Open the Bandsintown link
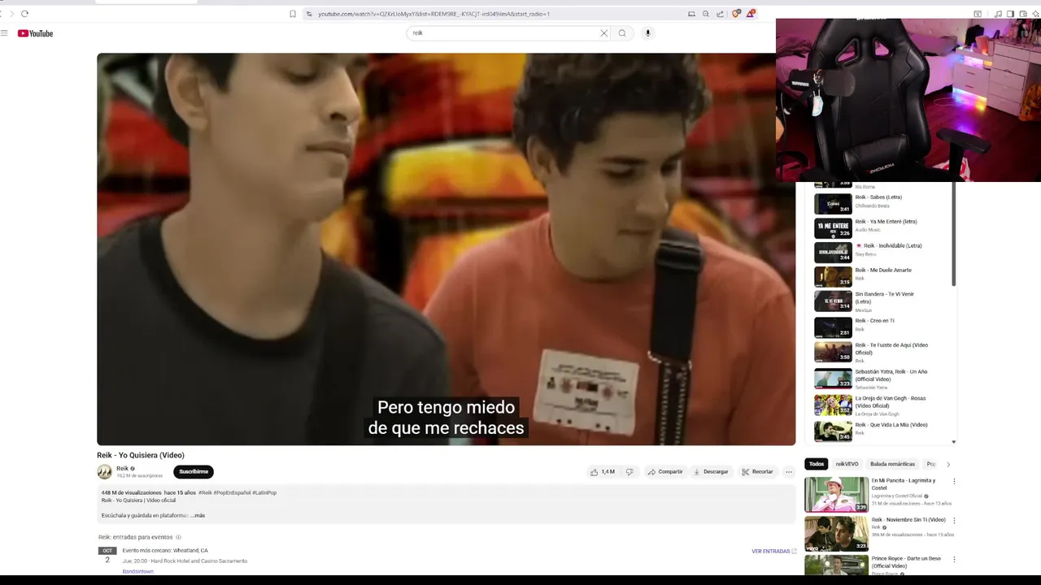This screenshot has width=1041, height=585. pos(137,571)
